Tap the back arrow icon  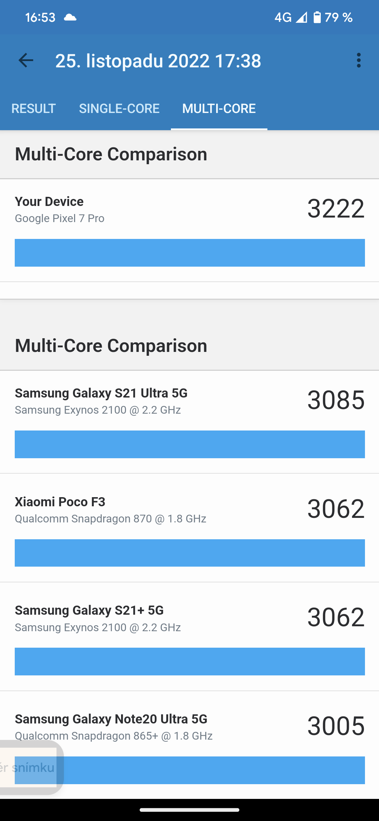click(x=26, y=60)
